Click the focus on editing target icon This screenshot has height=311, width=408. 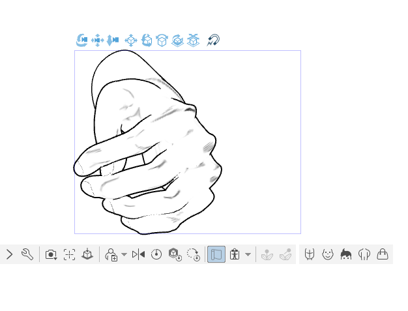[x=70, y=254]
